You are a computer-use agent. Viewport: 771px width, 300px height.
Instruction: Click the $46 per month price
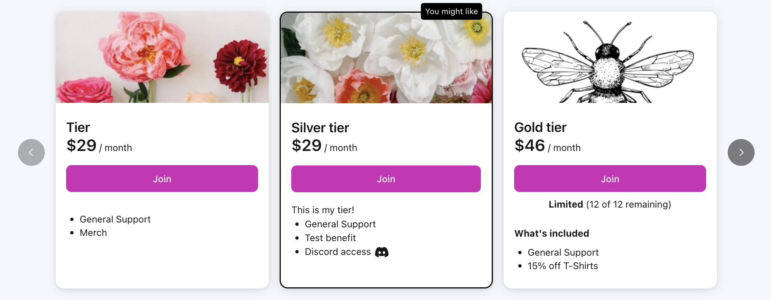coord(547,146)
